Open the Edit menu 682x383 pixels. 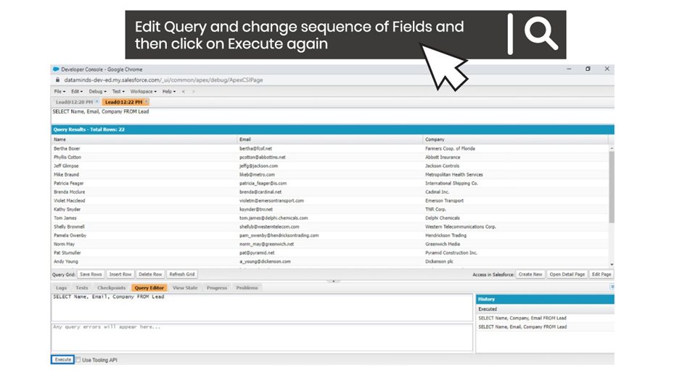click(77, 92)
